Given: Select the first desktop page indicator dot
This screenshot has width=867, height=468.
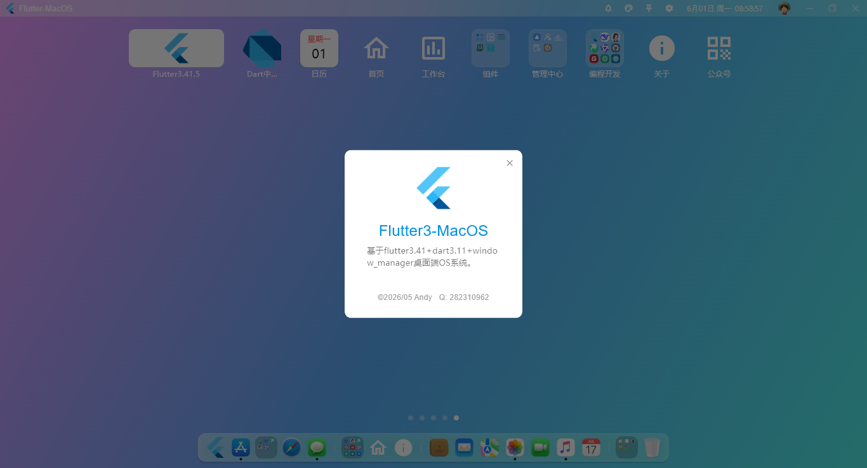Looking at the screenshot, I should [411, 418].
